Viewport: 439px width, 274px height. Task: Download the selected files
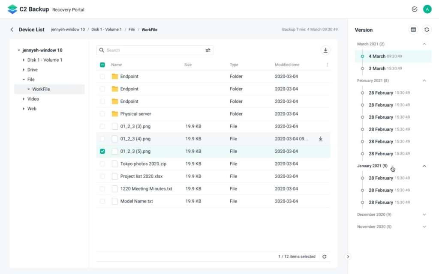(x=325, y=50)
